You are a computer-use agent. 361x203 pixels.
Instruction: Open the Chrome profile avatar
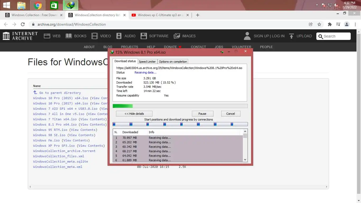click(x=347, y=24)
